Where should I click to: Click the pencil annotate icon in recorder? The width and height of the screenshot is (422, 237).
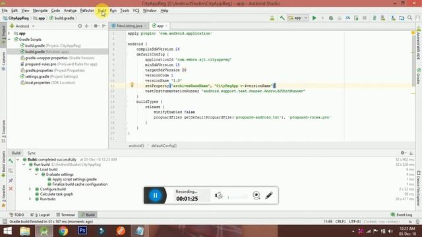click(269, 196)
